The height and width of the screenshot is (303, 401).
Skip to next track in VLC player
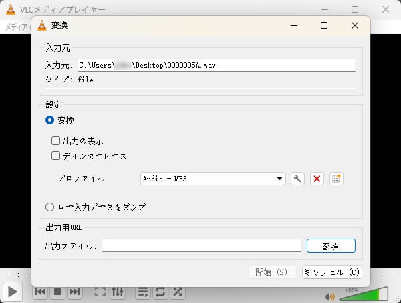click(75, 292)
